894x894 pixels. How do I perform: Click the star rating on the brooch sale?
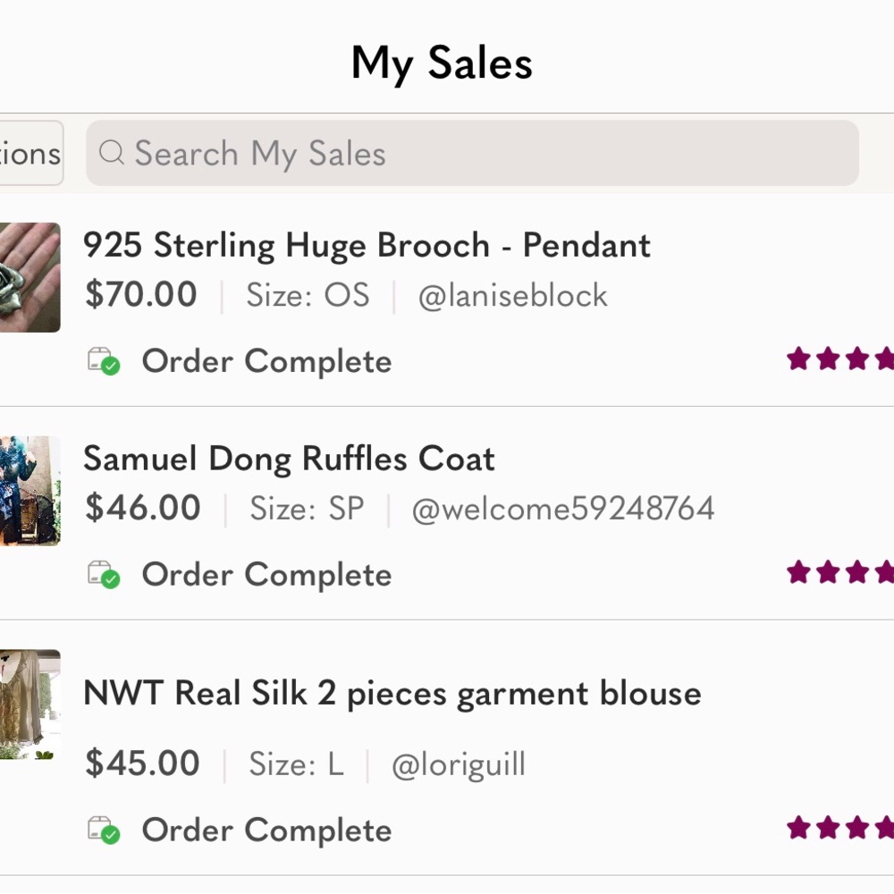click(x=839, y=359)
